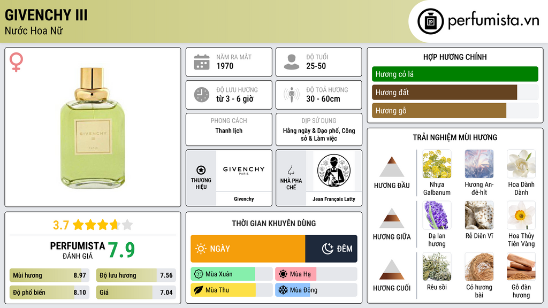Click the calendar icon beside Năm ra mắt
The image size is (548, 308).
click(202, 62)
